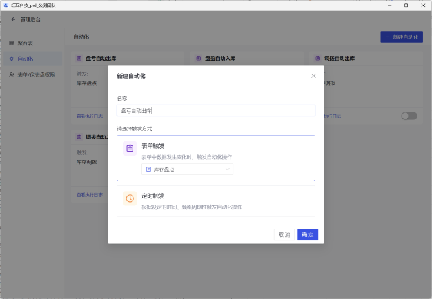Click the 取消 button
The height and width of the screenshot is (299, 432).
coord(284,234)
